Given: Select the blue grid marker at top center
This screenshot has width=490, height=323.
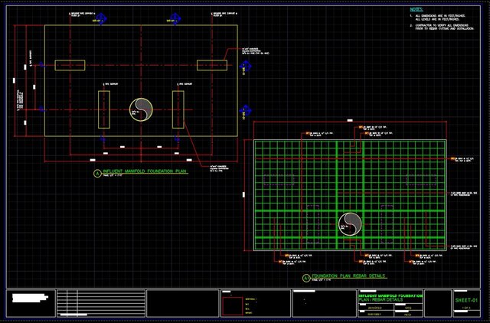Looking at the screenshot, I should point(175,17).
